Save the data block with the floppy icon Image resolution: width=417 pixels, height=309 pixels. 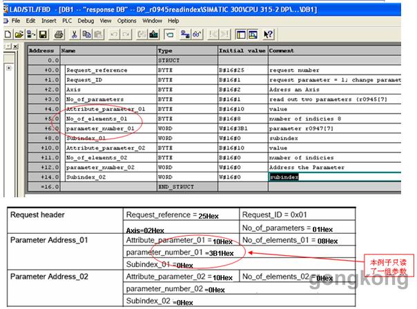point(43,34)
